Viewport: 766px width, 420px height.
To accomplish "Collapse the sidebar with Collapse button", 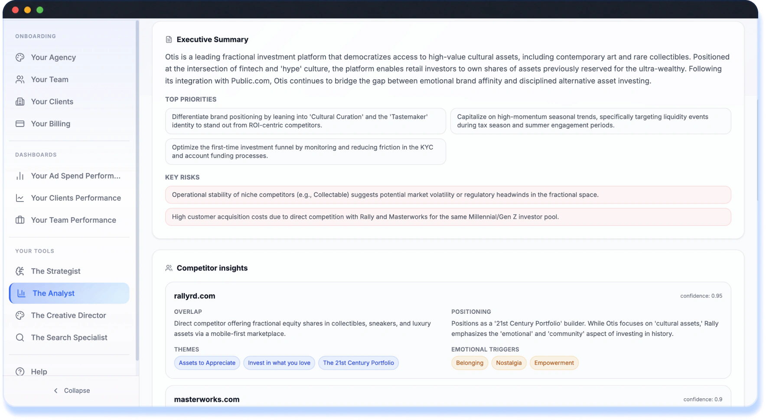I will (72, 391).
